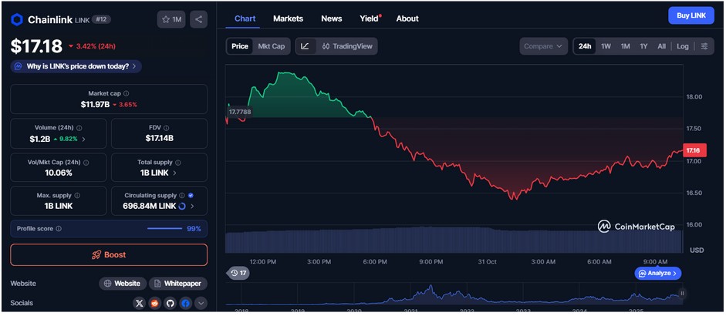Open the Facebook social link
Image resolution: width=726 pixels, height=316 pixels.
(x=185, y=304)
